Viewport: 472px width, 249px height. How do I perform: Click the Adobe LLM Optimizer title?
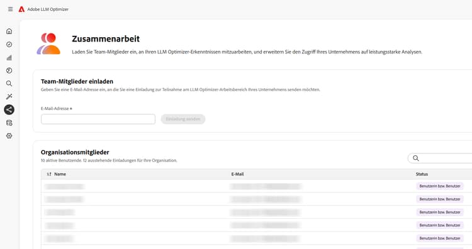[48, 9]
